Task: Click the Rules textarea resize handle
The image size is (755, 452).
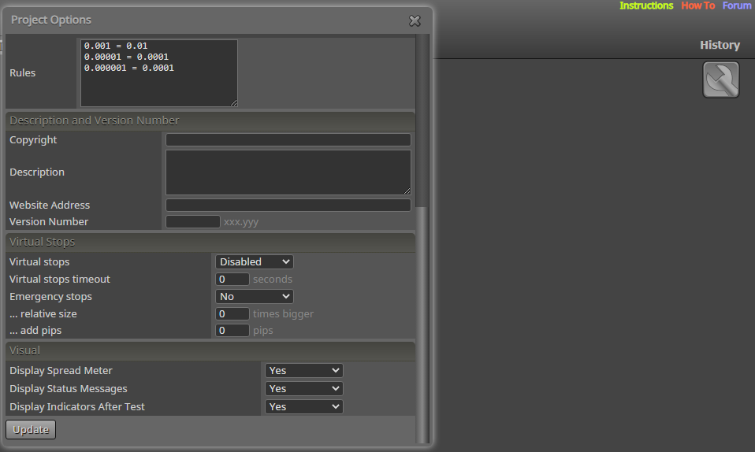Action: [x=233, y=102]
